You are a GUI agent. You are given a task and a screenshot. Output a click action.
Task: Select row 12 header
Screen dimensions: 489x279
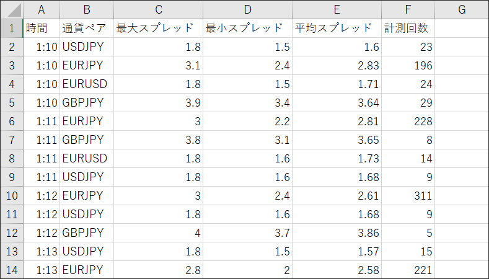pos(12,233)
